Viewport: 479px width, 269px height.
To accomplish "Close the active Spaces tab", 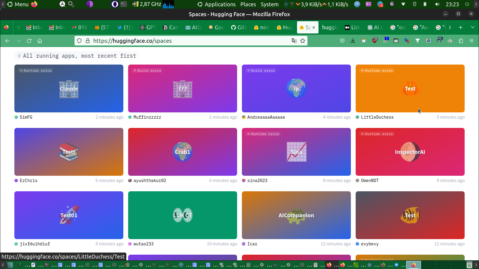I will click(x=314, y=27).
